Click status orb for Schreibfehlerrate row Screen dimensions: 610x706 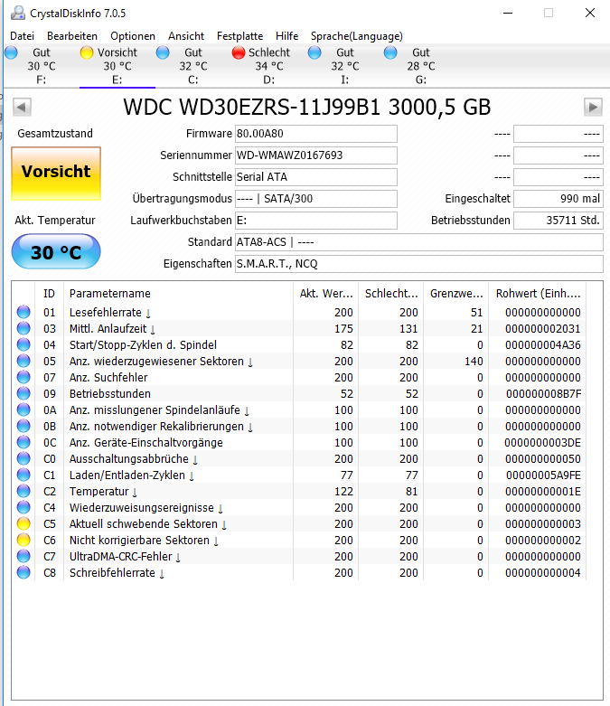click(23, 572)
